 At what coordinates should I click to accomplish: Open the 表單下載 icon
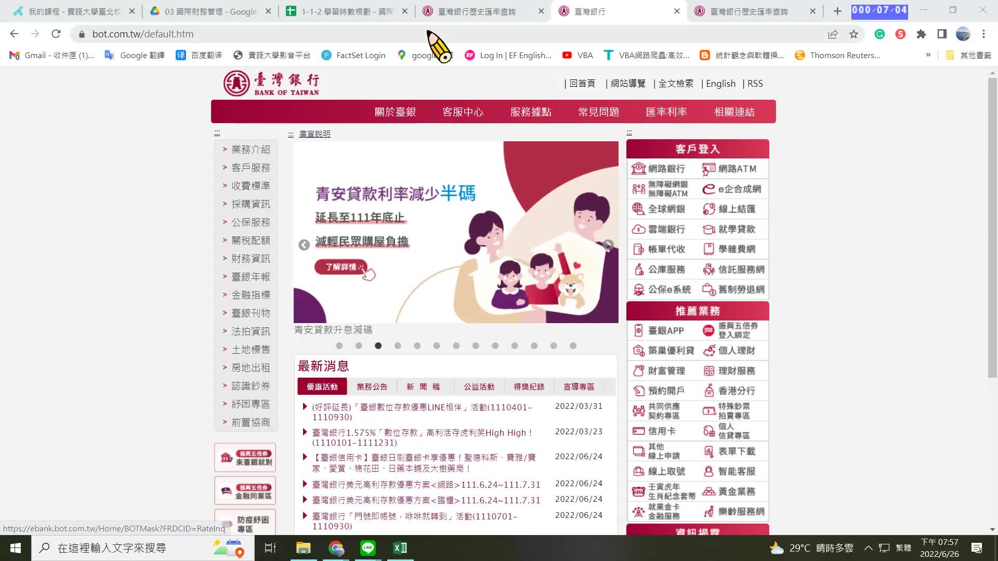click(x=708, y=451)
